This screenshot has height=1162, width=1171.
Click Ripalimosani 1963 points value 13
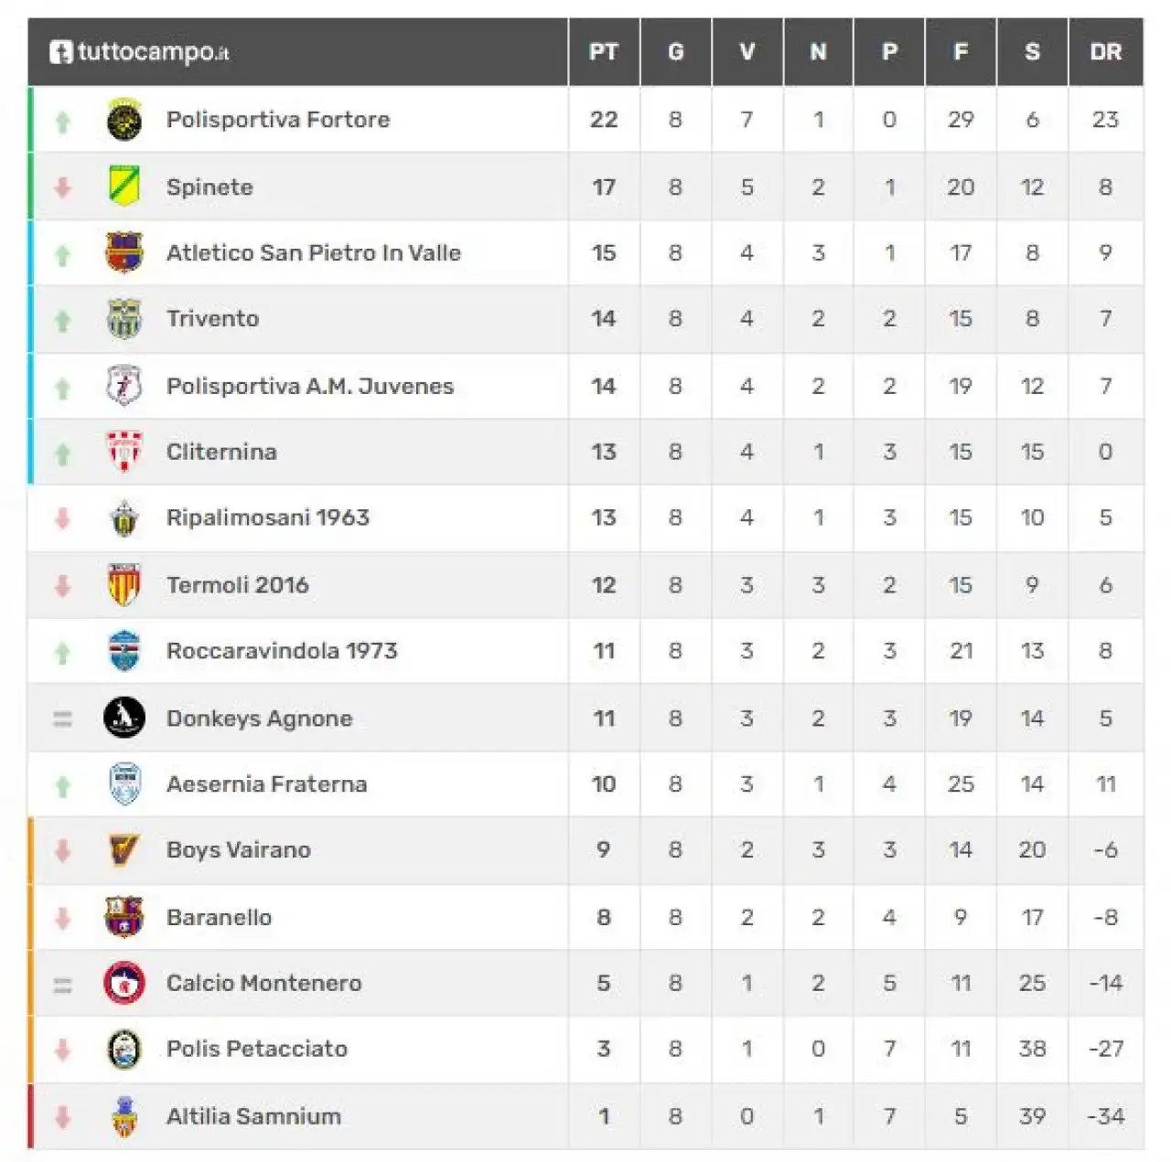point(604,517)
